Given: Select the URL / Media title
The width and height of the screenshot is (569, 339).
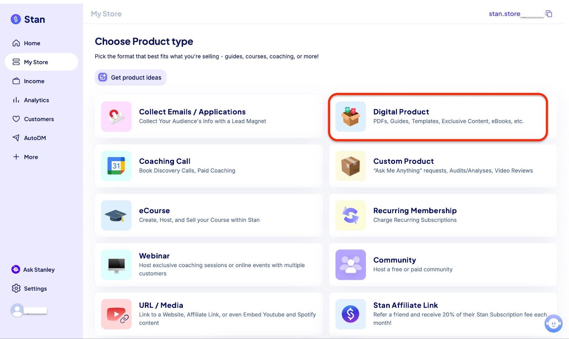Looking at the screenshot, I should 161,305.
